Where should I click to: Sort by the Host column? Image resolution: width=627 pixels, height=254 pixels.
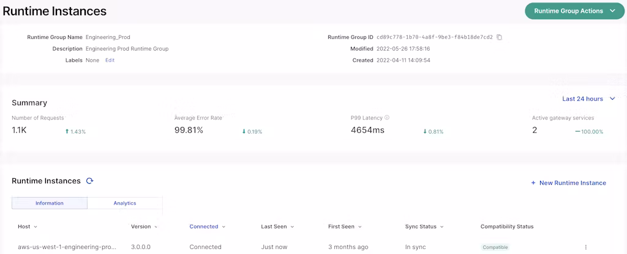(28, 227)
